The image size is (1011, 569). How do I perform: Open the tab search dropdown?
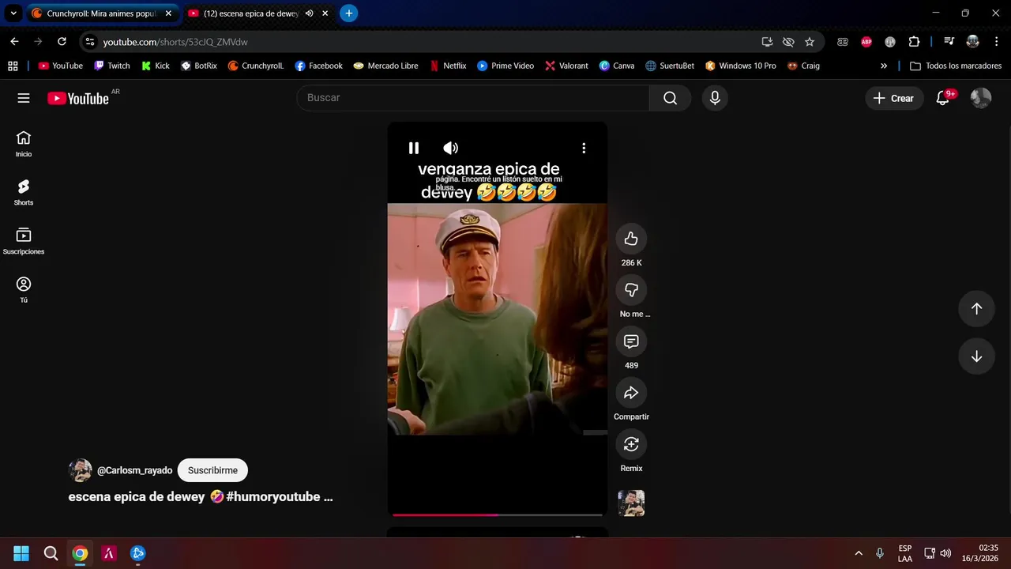click(x=13, y=13)
